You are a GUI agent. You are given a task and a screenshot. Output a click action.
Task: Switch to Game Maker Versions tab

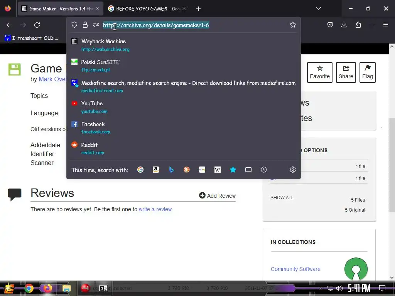pyautogui.click(x=60, y=8)
